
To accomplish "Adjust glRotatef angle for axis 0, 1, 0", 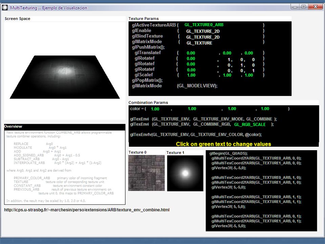I will (191, 64).
